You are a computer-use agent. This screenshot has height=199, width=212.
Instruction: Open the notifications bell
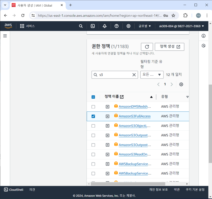104,26
